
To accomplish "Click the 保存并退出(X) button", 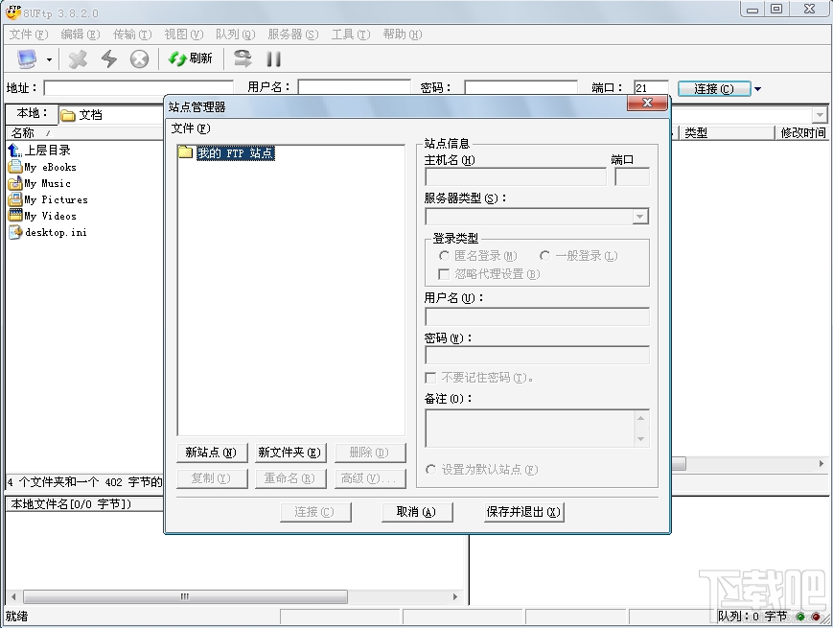I will tap(523, 512).
